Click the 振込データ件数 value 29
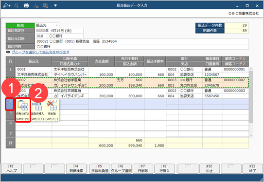Screen dimensions: 264x182 tap(237, 25)
